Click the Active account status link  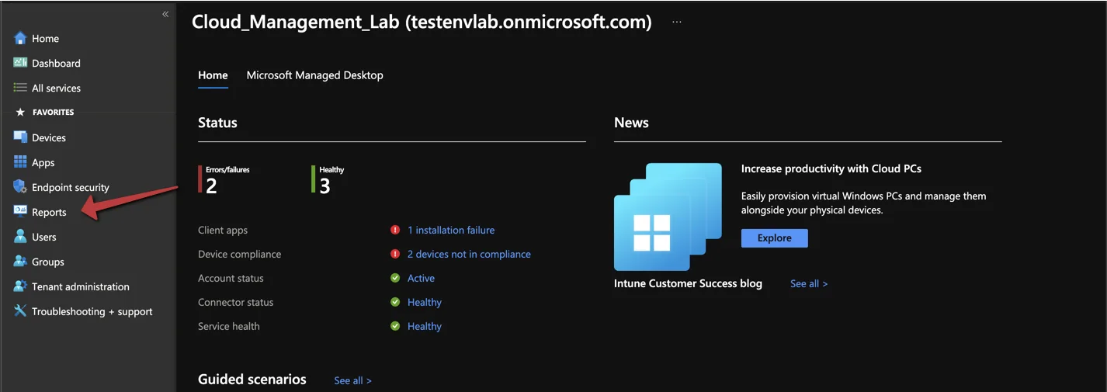421,278
